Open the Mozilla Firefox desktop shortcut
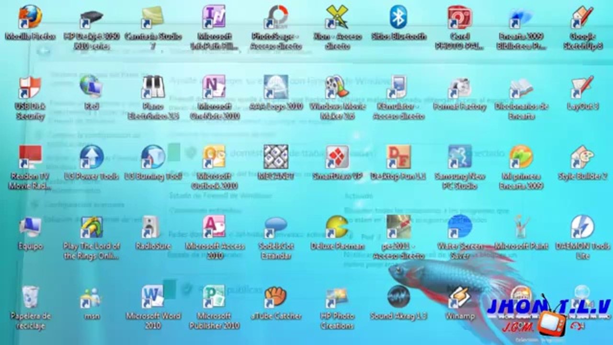The width and height of the screenshot is (613, 345). pyautogui.click(x=30, y=17)
